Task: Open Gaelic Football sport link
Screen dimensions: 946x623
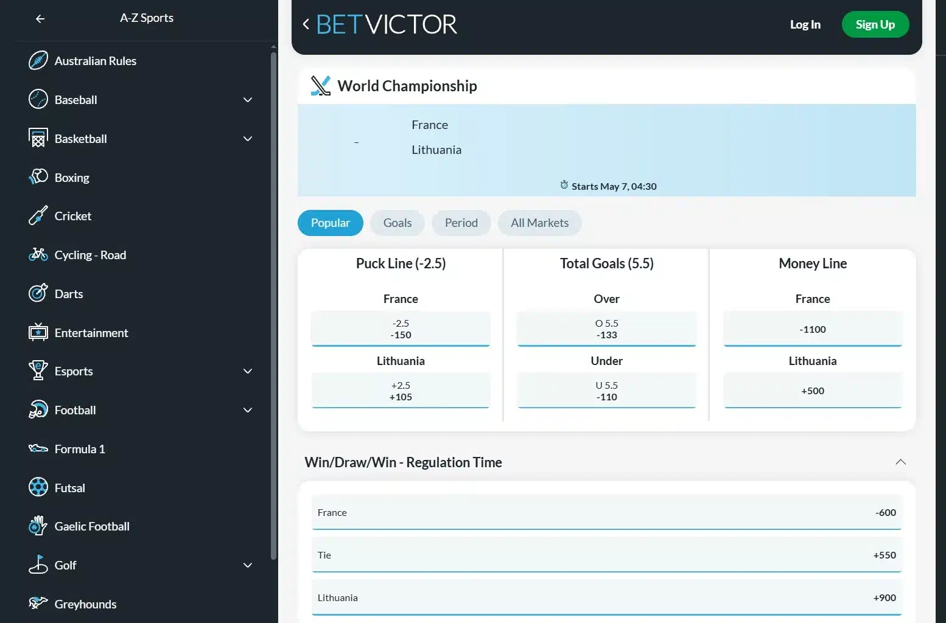Action: pos(92,526)
